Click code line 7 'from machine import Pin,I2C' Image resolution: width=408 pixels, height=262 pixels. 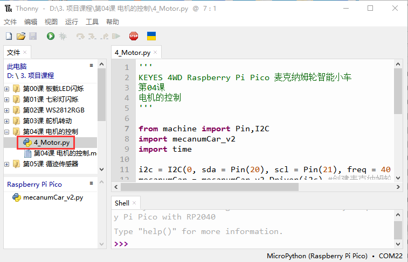click(204, 129)
